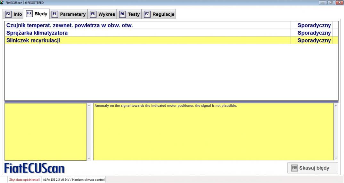
Task: Click the F2 key icon
Action: (x=8, y=14)
